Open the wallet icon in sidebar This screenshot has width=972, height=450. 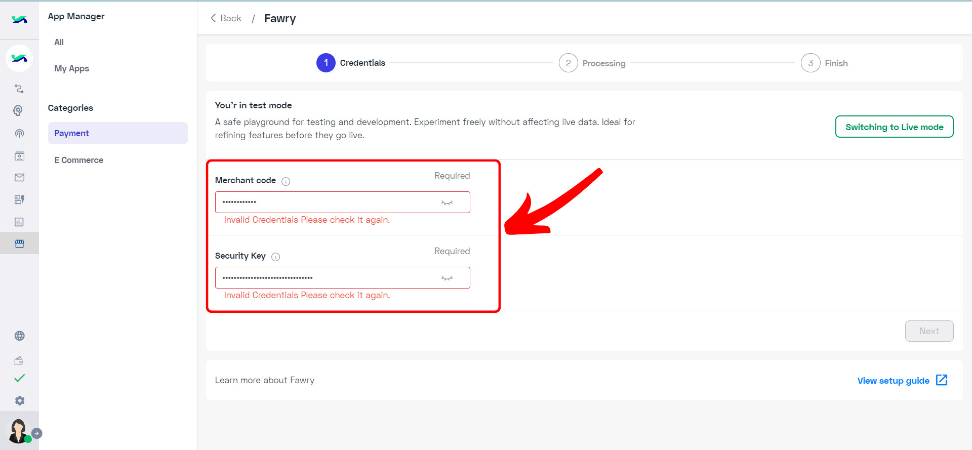19,361
